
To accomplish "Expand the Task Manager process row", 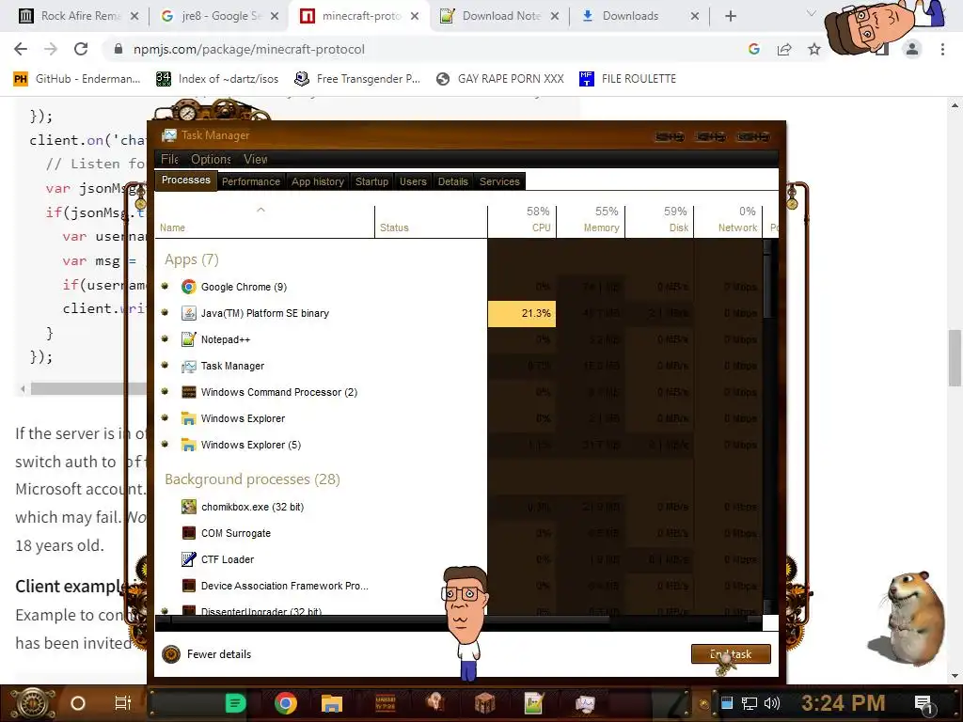I will tap(165, 366).
